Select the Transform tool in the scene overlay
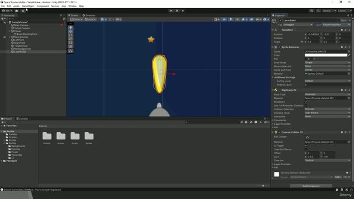Screen dimensions: 354x199 (x=71, y=46)
